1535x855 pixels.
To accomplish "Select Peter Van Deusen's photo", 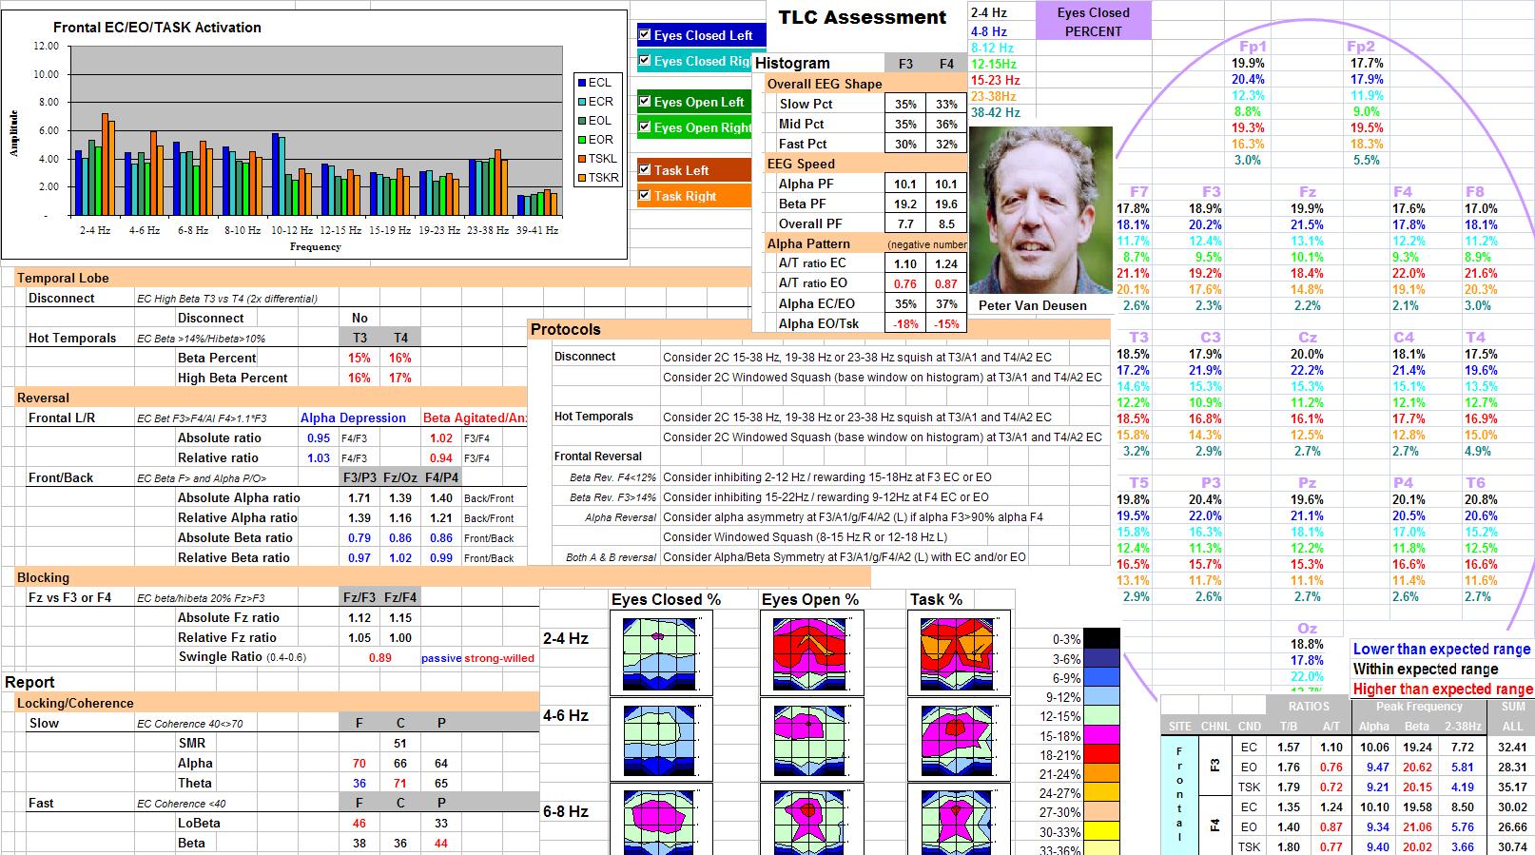I will 1040,210.
